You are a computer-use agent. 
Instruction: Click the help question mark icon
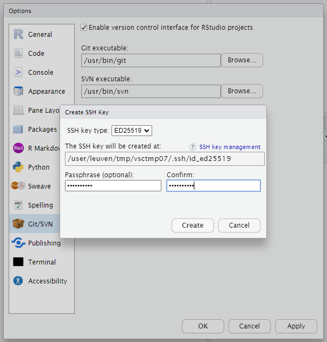click(192, 147)
